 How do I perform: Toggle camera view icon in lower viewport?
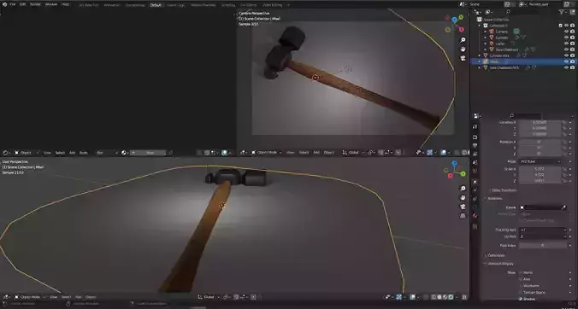click(463, 207)
